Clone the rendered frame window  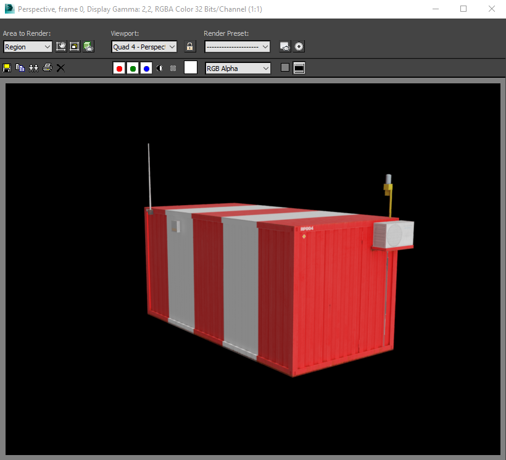tap(33, 68)
